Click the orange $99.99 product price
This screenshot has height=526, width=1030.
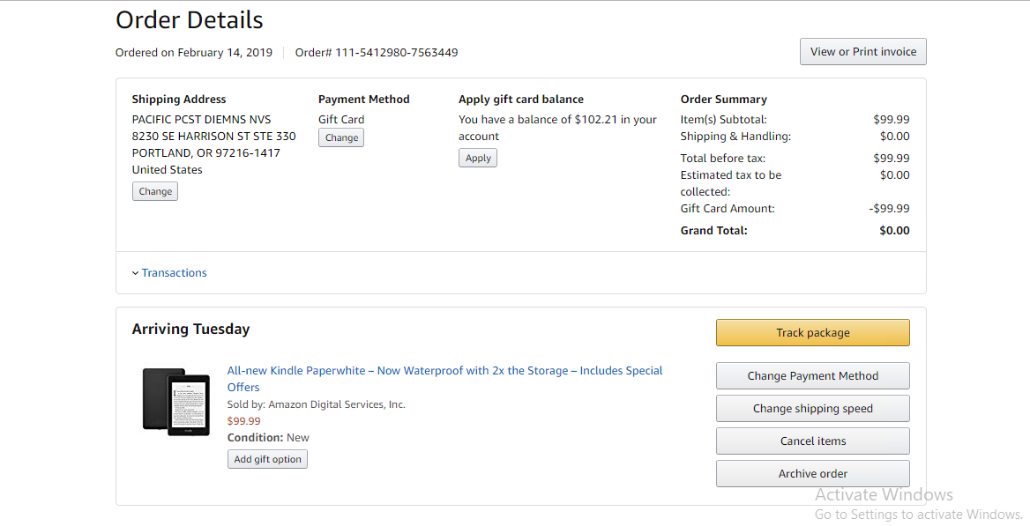[x=244, y=421]
